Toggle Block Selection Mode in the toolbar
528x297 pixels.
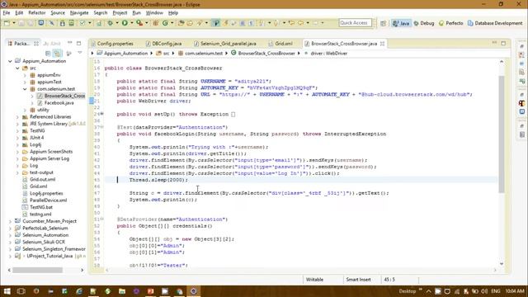[242, 23]
